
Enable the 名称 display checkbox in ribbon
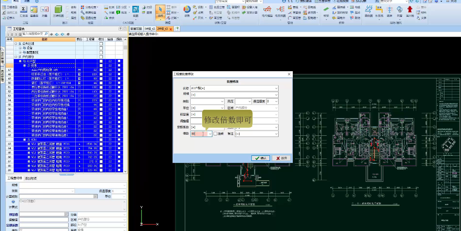(x=68, y=7)
